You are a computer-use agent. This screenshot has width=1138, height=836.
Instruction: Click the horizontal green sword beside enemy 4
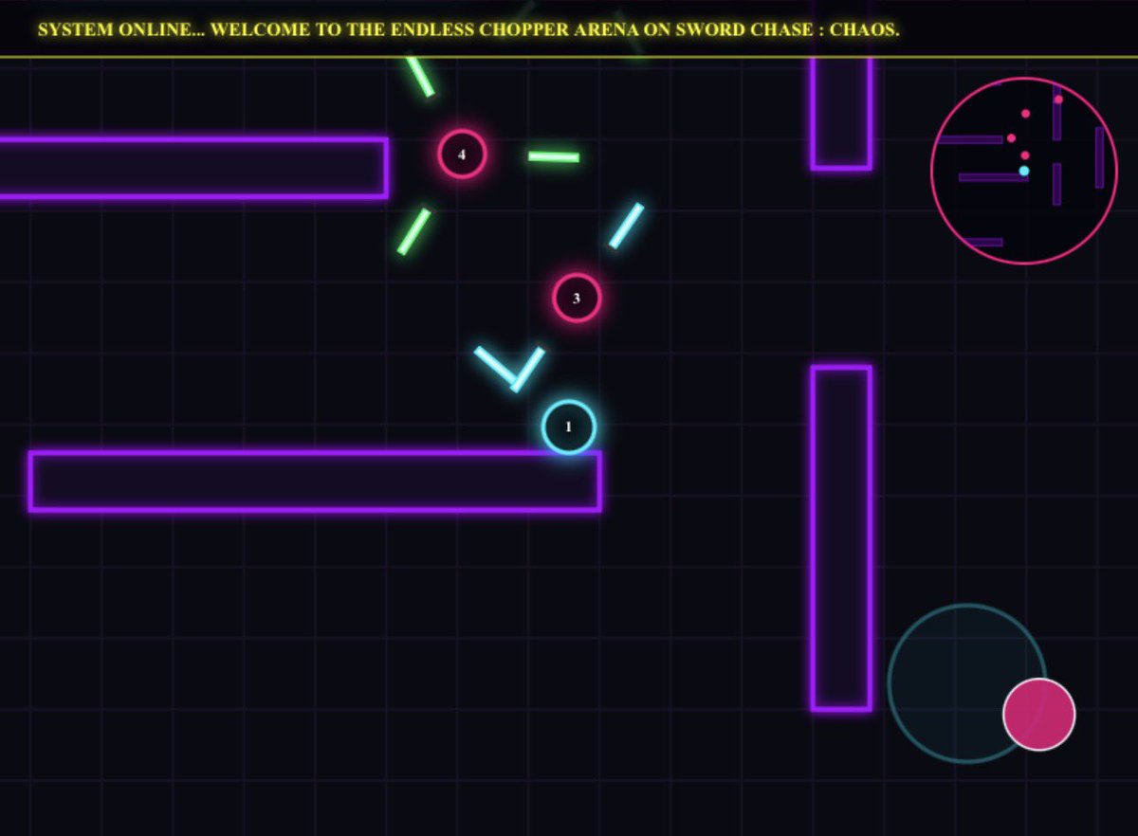[554, 156]
